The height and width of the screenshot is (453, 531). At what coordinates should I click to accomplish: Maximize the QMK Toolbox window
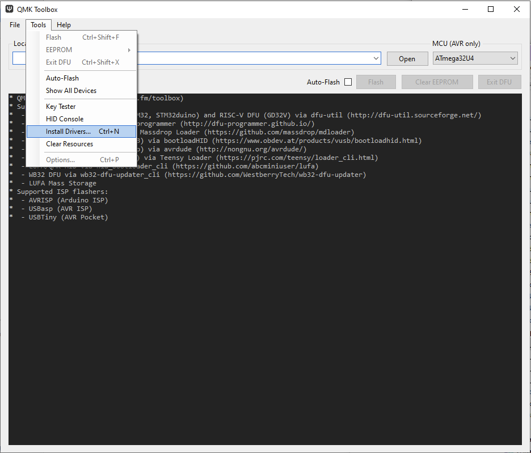(x=491, y=9)
